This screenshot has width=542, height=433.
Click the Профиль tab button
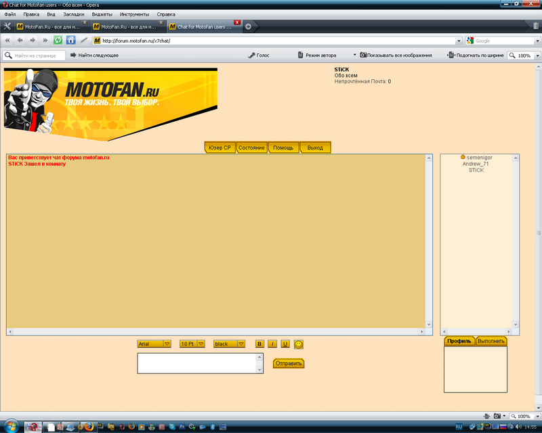coord(459,341)
